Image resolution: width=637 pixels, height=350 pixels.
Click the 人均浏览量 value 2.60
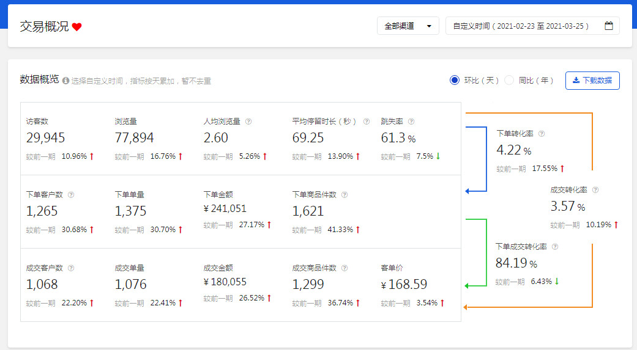point(216,138)
